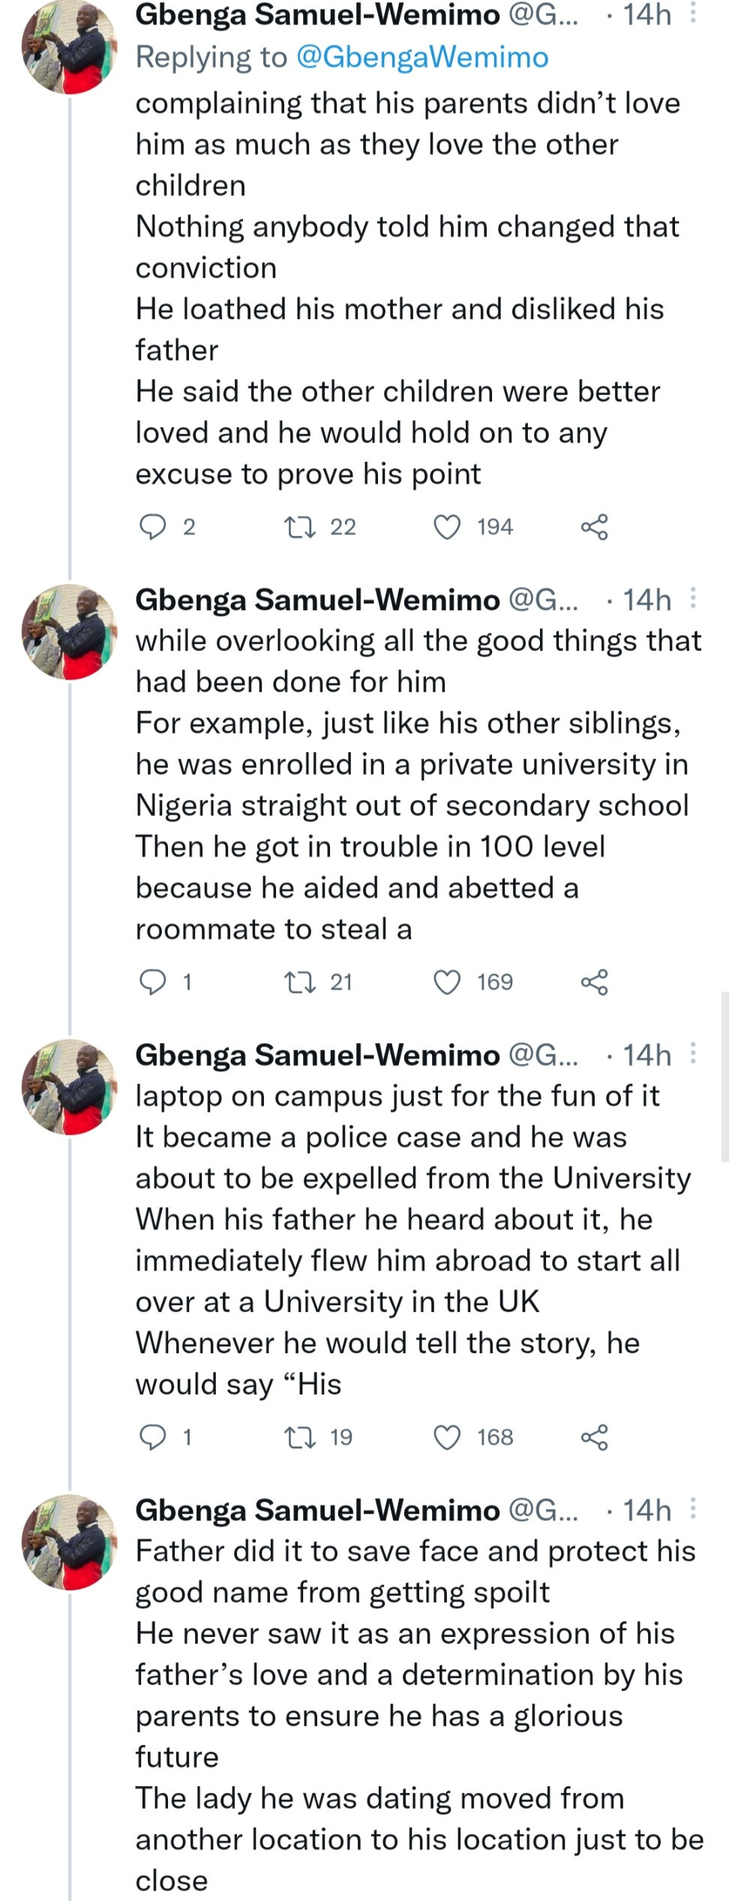Open the avatar beside "Father did it" tweet
The height and width of the screenshot is (1901, 729).
click(x=70, y=1542)
